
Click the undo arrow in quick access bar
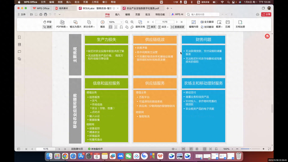click(50, 14)
